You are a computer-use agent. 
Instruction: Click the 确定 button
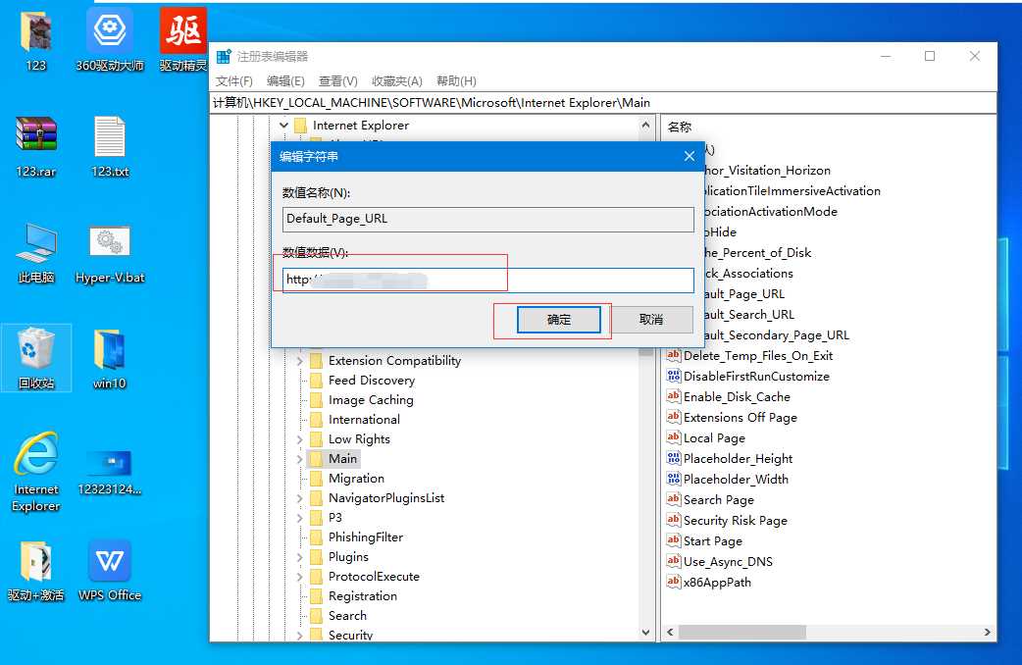coord(558,320)
